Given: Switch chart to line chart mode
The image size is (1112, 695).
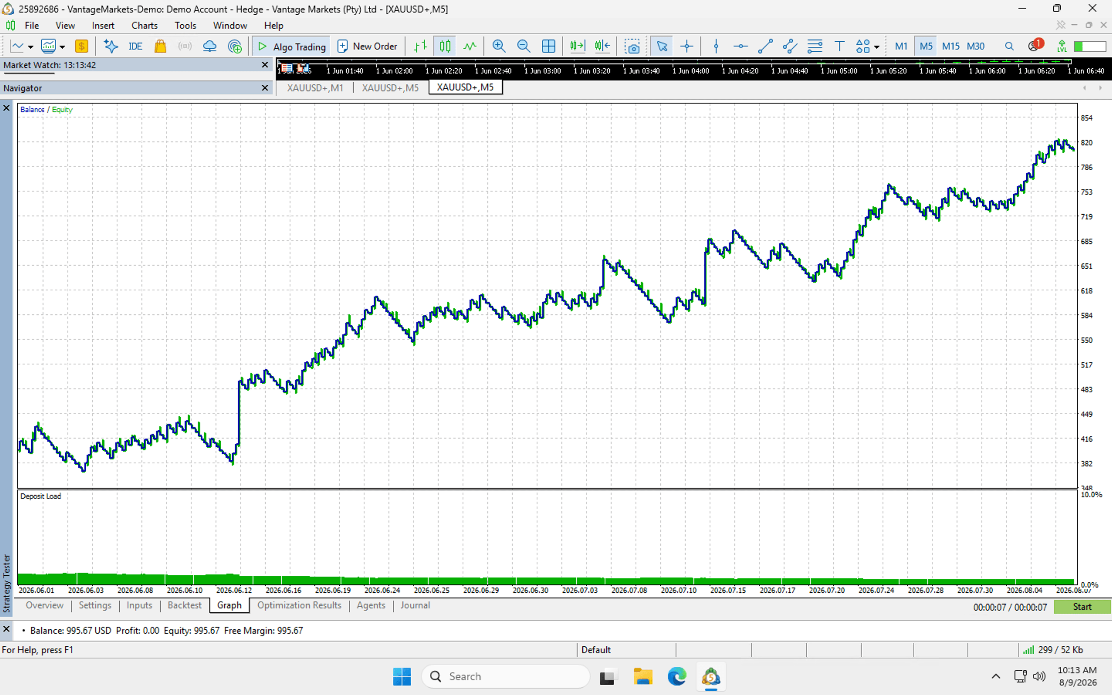Looking at the screenshot, I should (x=470, y=46).
